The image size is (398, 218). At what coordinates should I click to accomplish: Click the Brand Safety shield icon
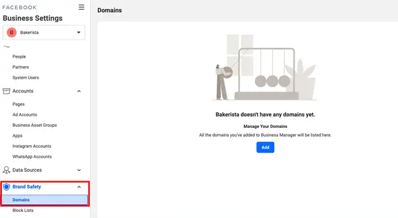[x=7, y=187]
